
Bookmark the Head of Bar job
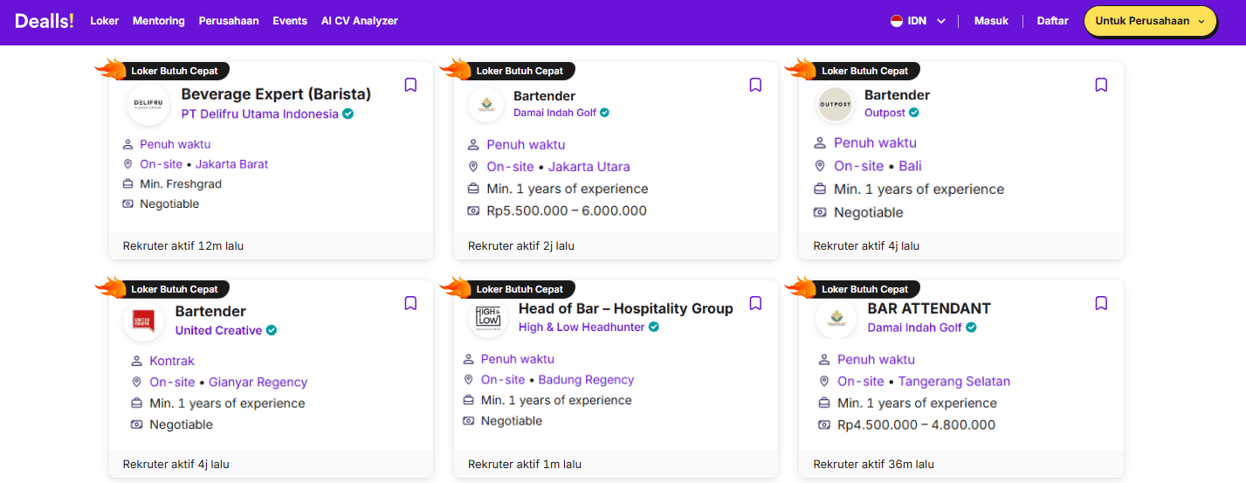tap(756, 303)
